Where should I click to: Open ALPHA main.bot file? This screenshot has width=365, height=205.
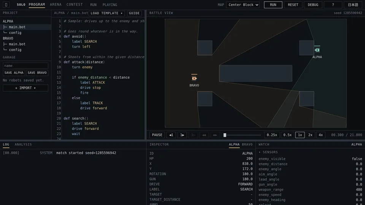25,27
